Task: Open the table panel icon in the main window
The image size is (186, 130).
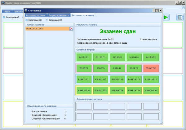Action: pos(180,17)
